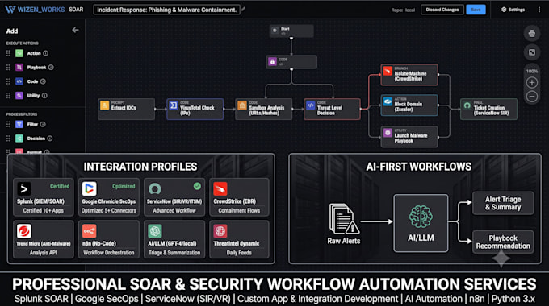Collapse the Add panel with back arrow
This screenshot has width=549, height=306.
[75, 30]
